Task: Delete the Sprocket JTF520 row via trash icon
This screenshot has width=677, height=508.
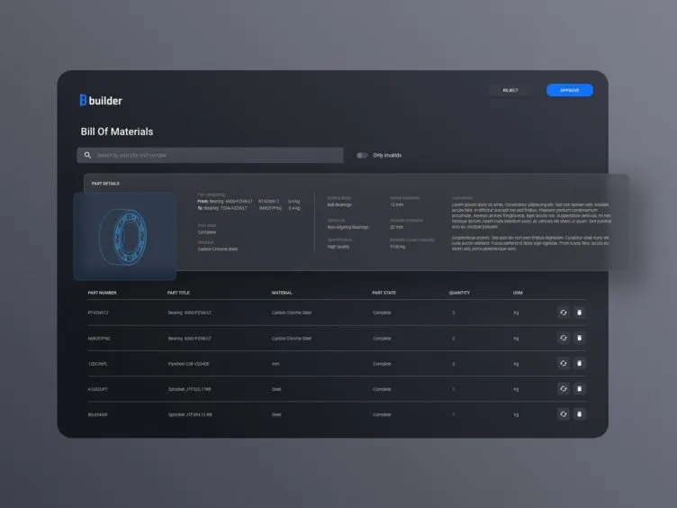Action: click(x=580, y=389)
